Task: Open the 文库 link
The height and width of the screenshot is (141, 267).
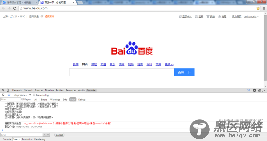Action: pyautogui.click(x=158, y=64)
